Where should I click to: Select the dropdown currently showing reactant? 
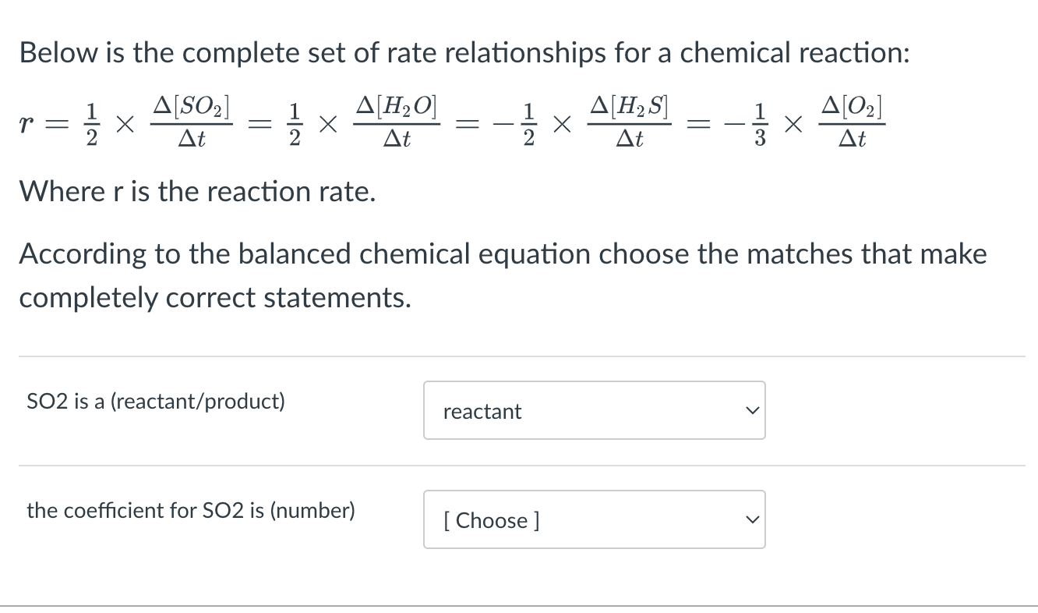594,410
